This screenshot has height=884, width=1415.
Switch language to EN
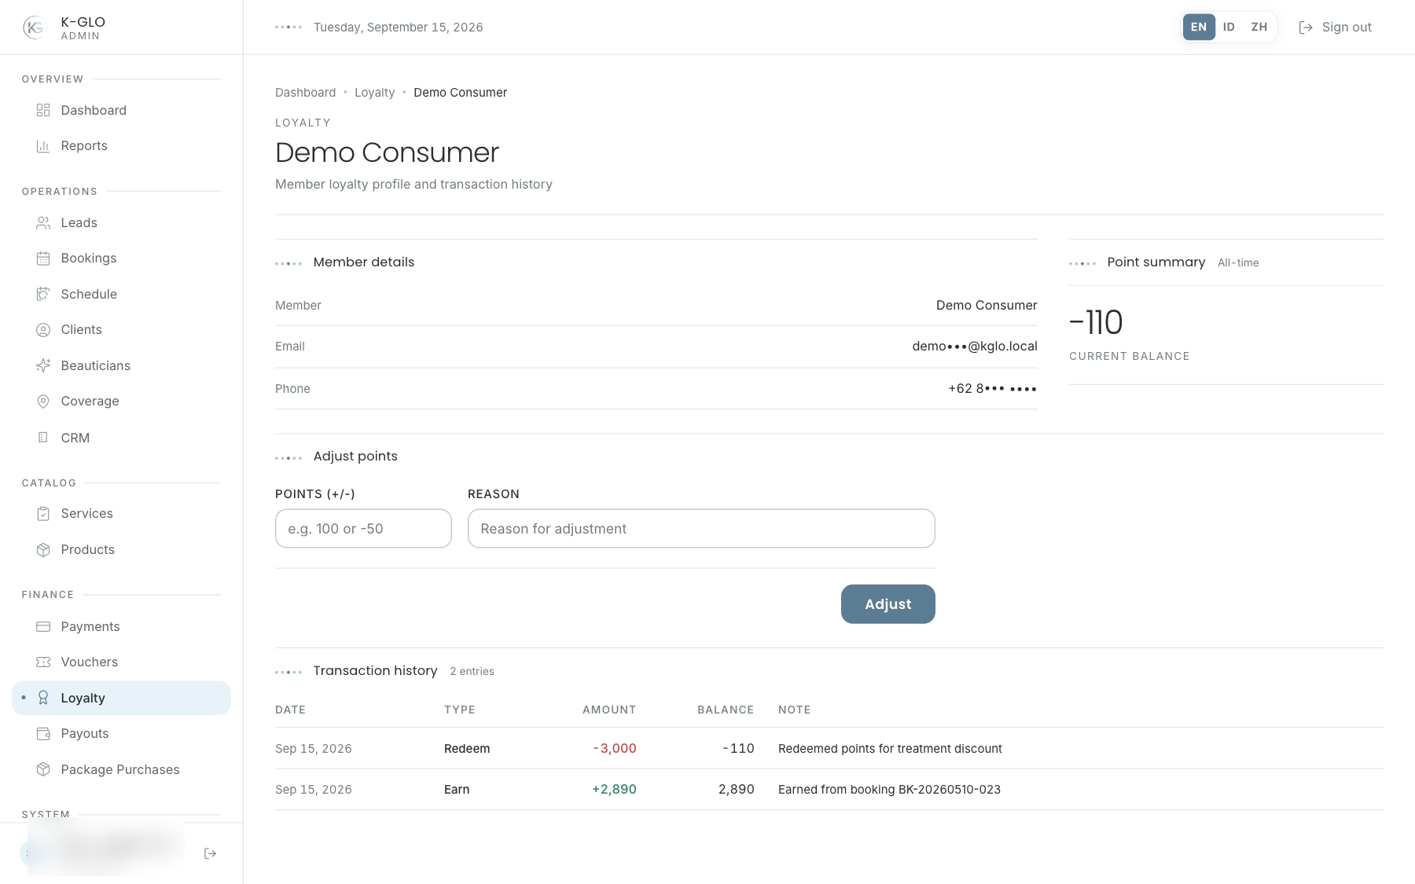coord(1199,27)
